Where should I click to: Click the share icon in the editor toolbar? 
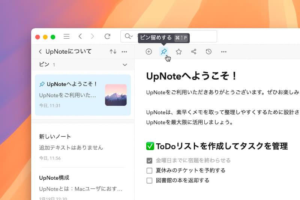193,52
